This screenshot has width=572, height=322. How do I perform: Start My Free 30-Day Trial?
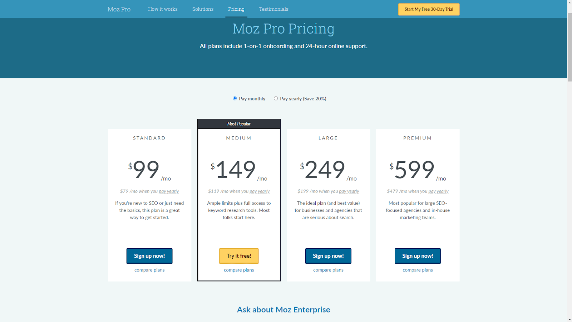click(428, 9)
